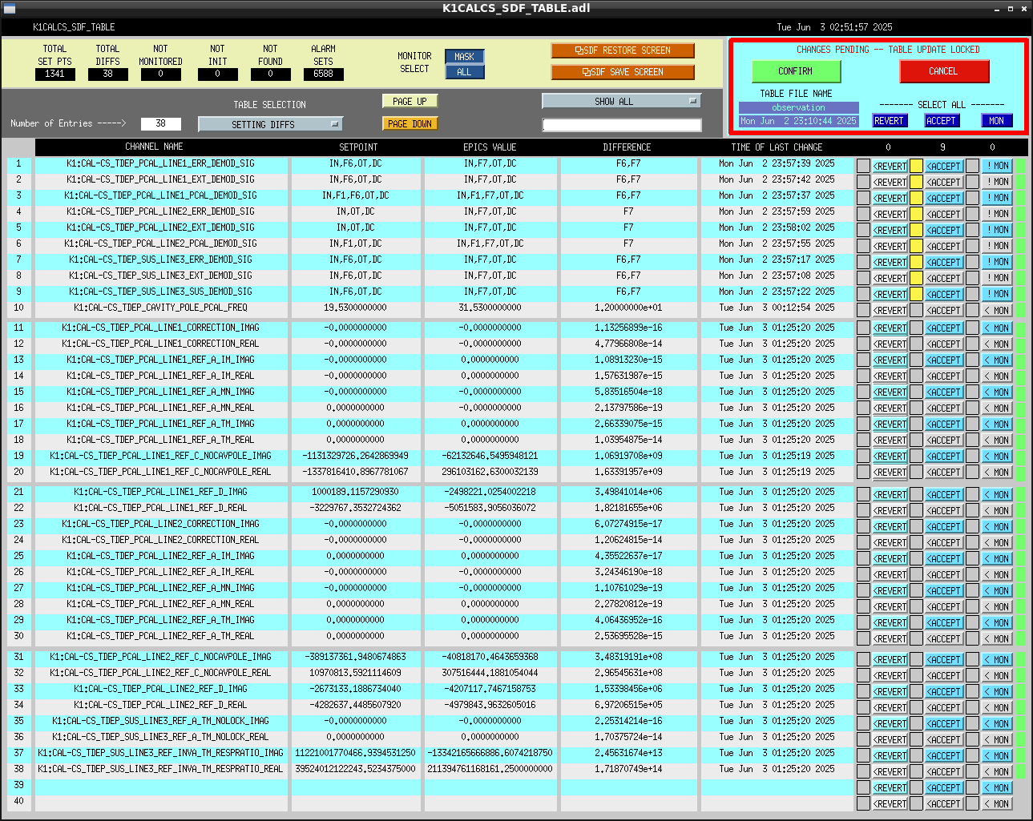Click the Number of Entries field showing 38
The width and height of the screenshot is (1033, 821).
point(161,123)
